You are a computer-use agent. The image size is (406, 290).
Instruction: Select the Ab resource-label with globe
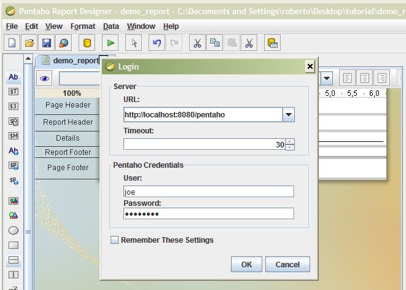(x=13, y=151)
